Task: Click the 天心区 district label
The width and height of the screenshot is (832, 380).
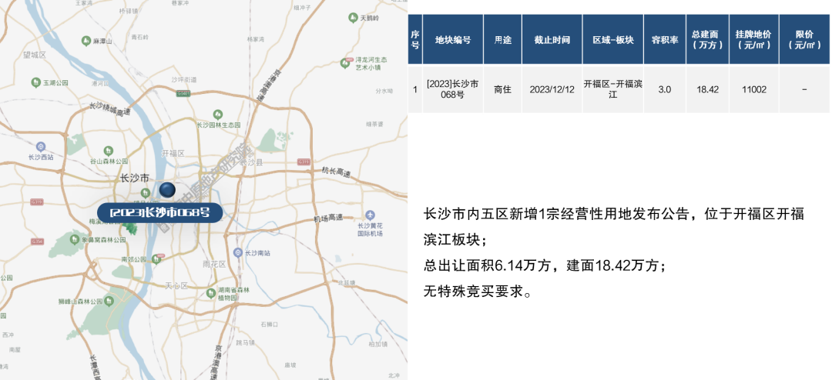Action: 176,285
